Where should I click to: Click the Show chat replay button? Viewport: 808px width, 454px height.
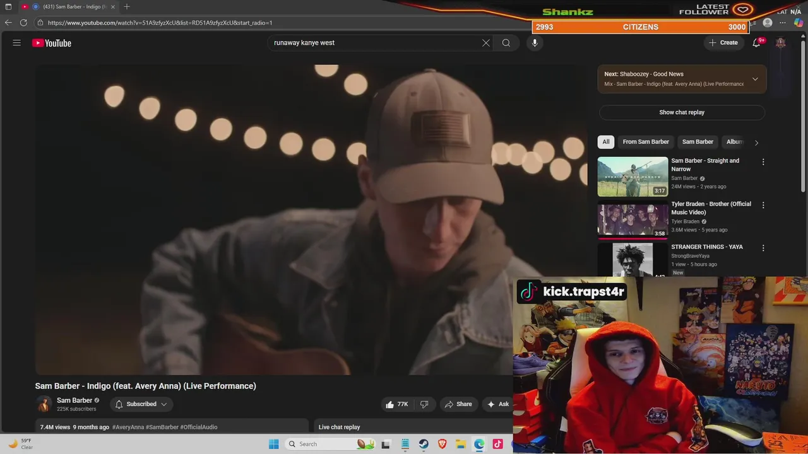(x=682, y=112)
